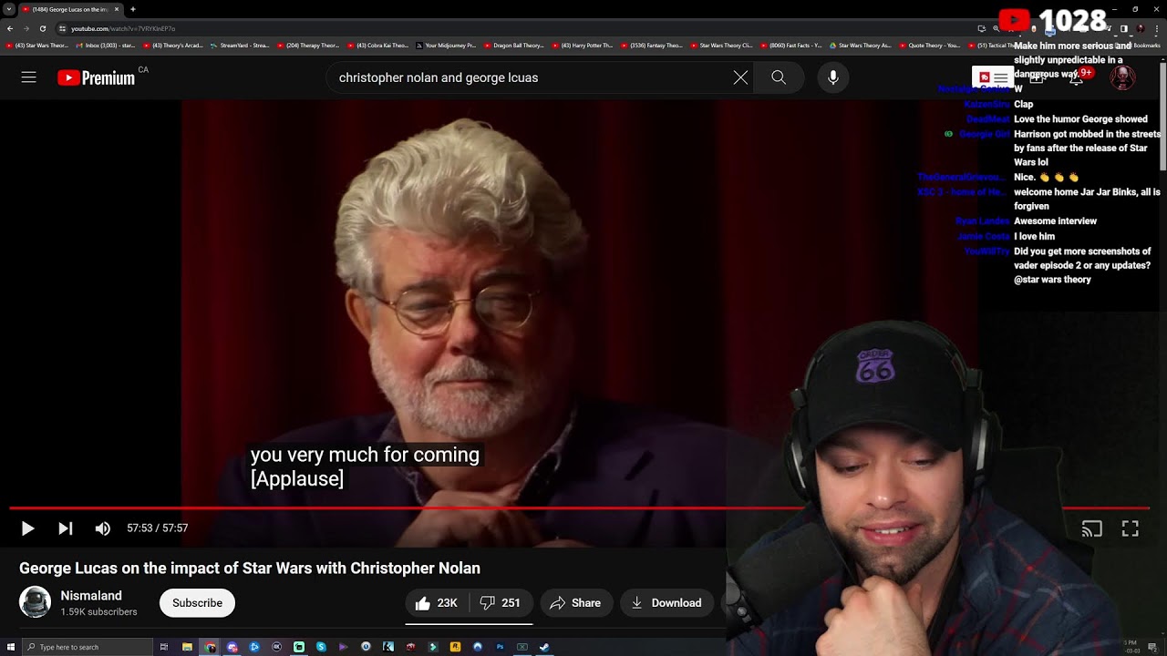Click the Type here to search box
The image size is (1167, 656).
point(88,647)
